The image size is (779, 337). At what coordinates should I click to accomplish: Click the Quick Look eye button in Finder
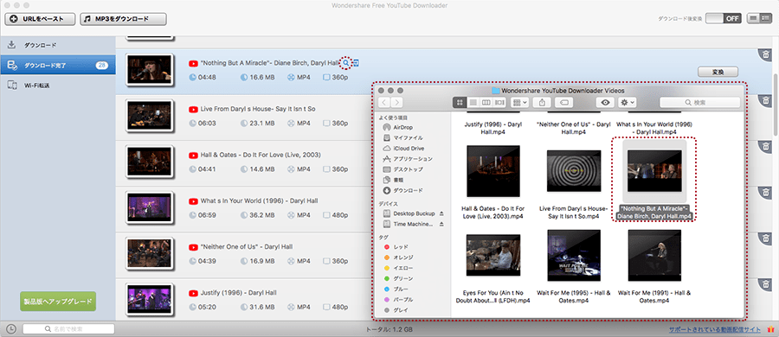605,102
